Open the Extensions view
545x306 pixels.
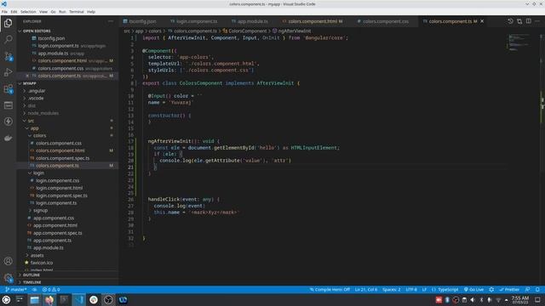click(x=8, y=88)
